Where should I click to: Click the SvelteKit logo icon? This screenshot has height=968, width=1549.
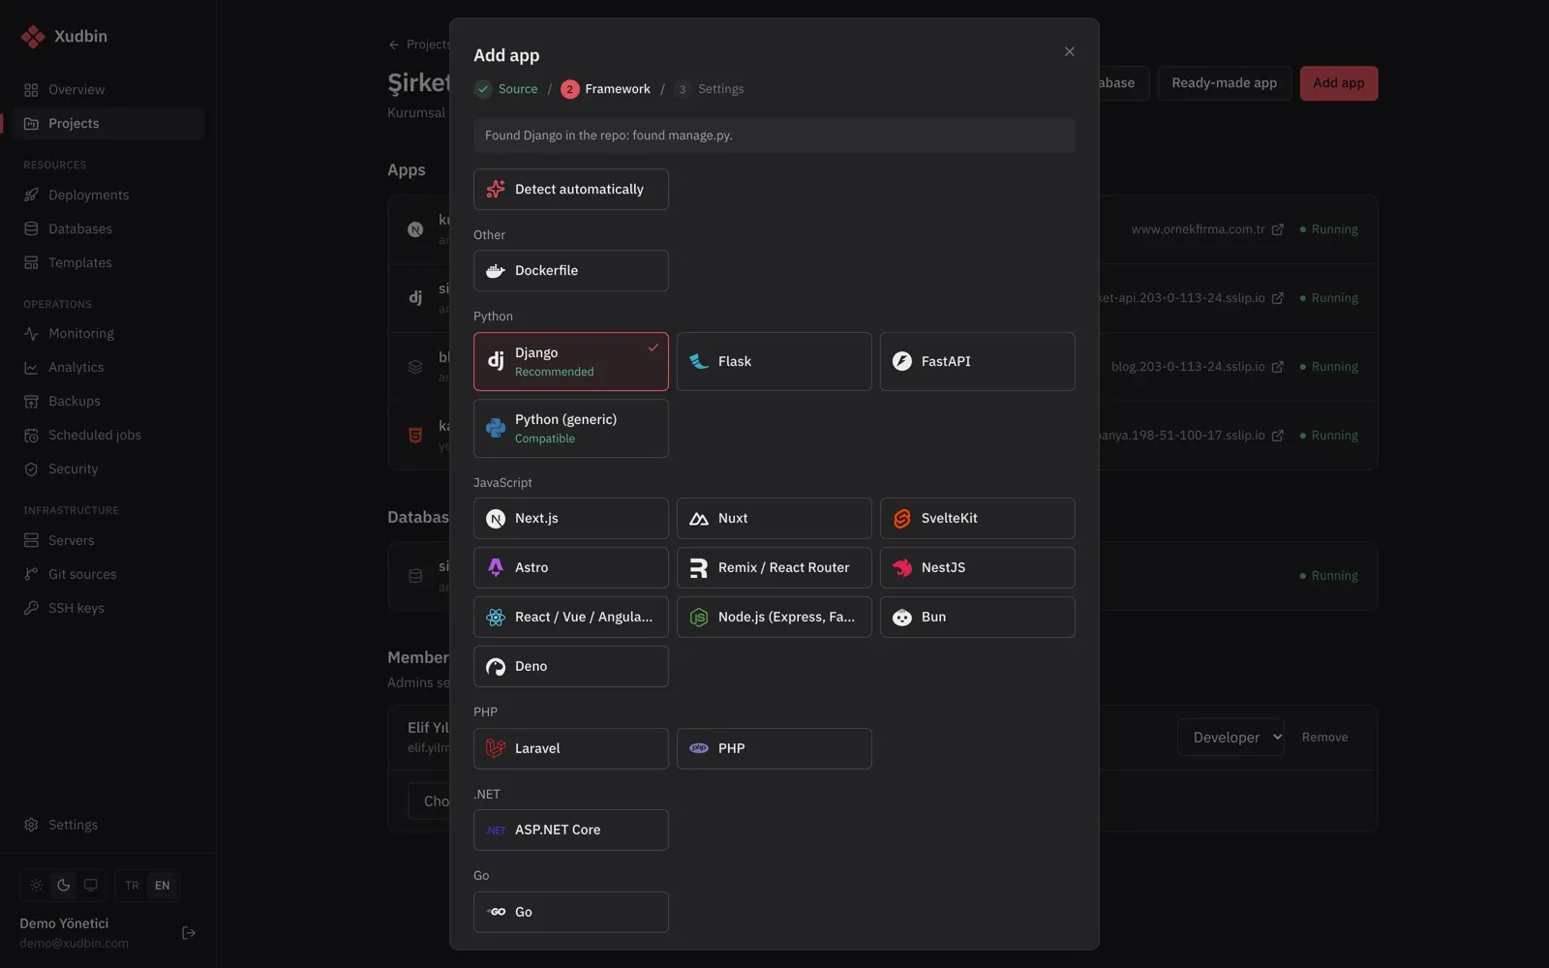[x=902, y=519]
